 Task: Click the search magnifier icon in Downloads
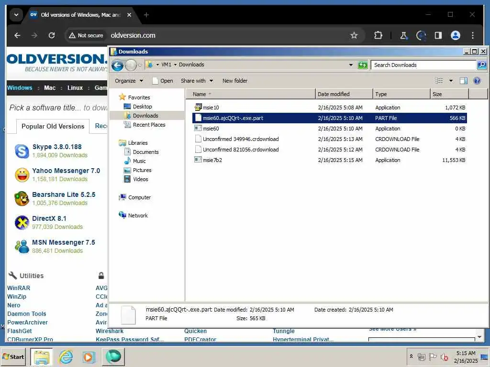pos(481,65)
